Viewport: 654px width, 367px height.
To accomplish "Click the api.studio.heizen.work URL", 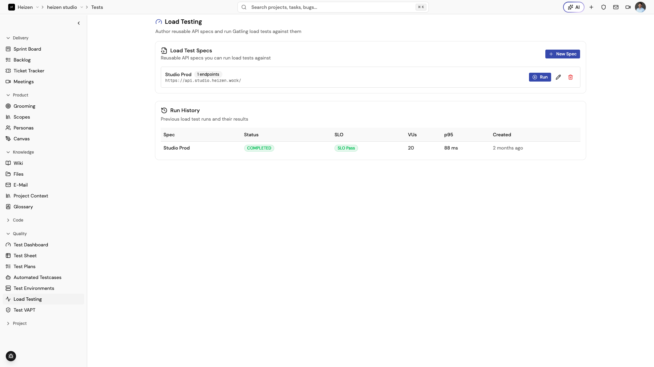I will [203, 81].
